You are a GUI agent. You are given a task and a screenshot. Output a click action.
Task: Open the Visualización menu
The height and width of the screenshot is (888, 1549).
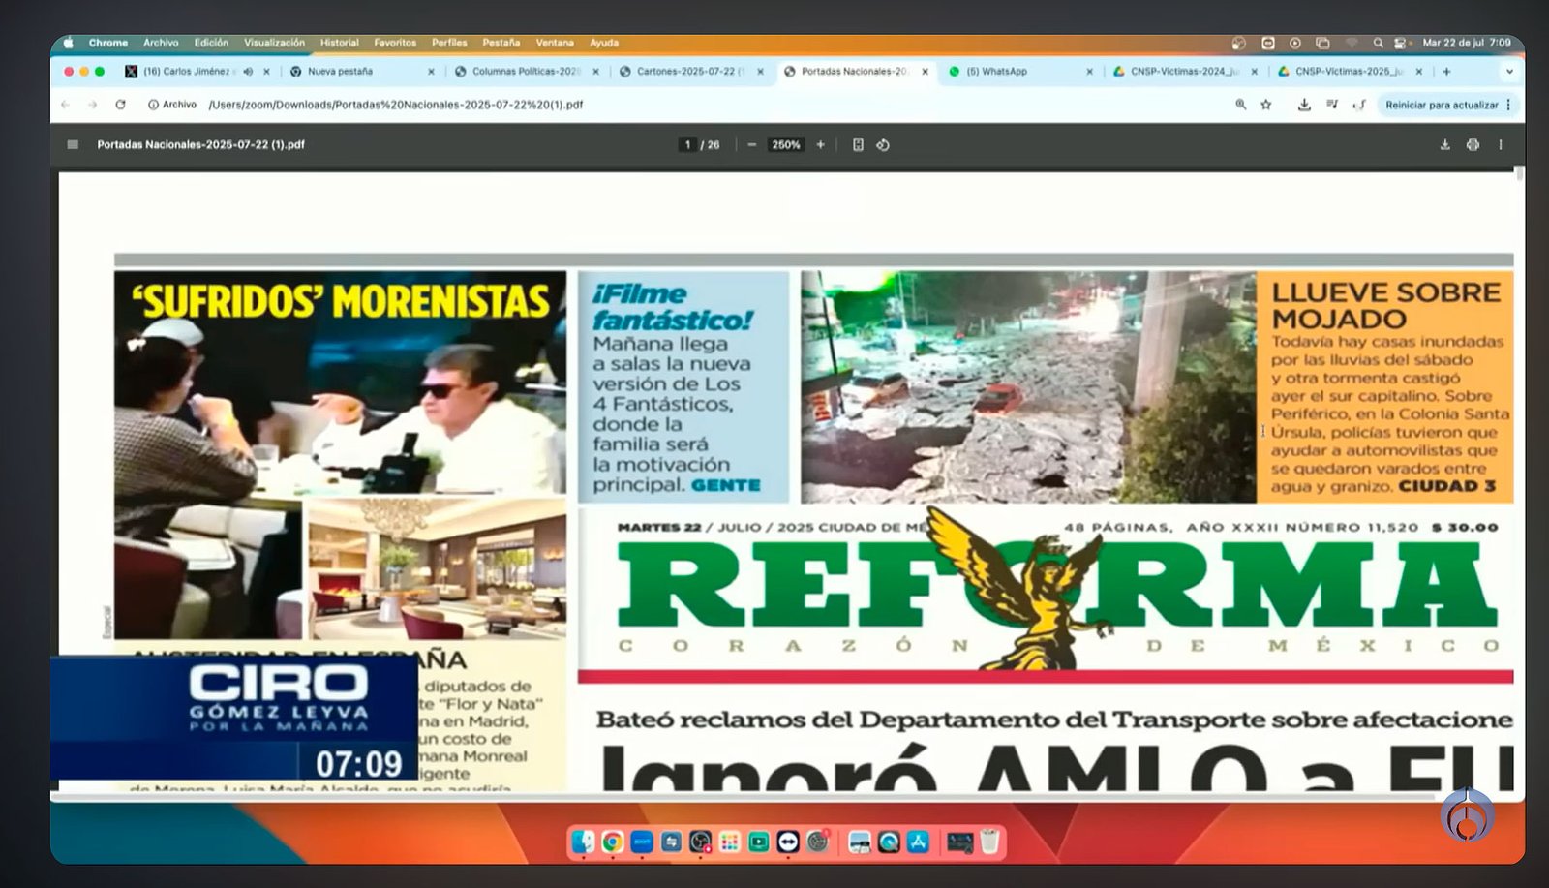tap(274, 43)
